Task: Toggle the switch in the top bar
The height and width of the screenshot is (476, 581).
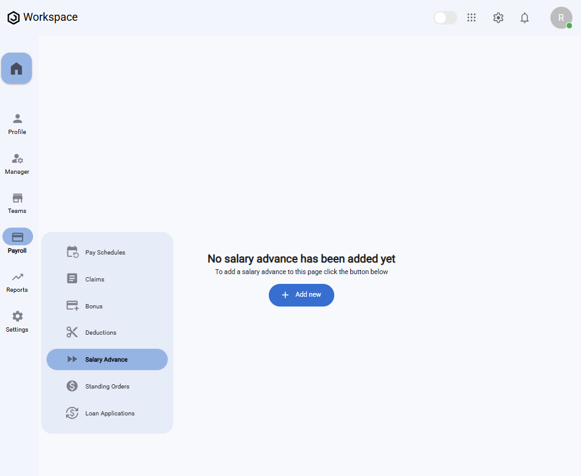Action: [445, 18]
